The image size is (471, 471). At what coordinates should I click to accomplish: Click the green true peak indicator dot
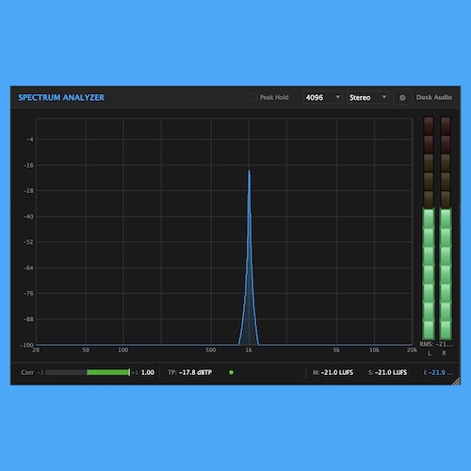click(x=232, y=372)
